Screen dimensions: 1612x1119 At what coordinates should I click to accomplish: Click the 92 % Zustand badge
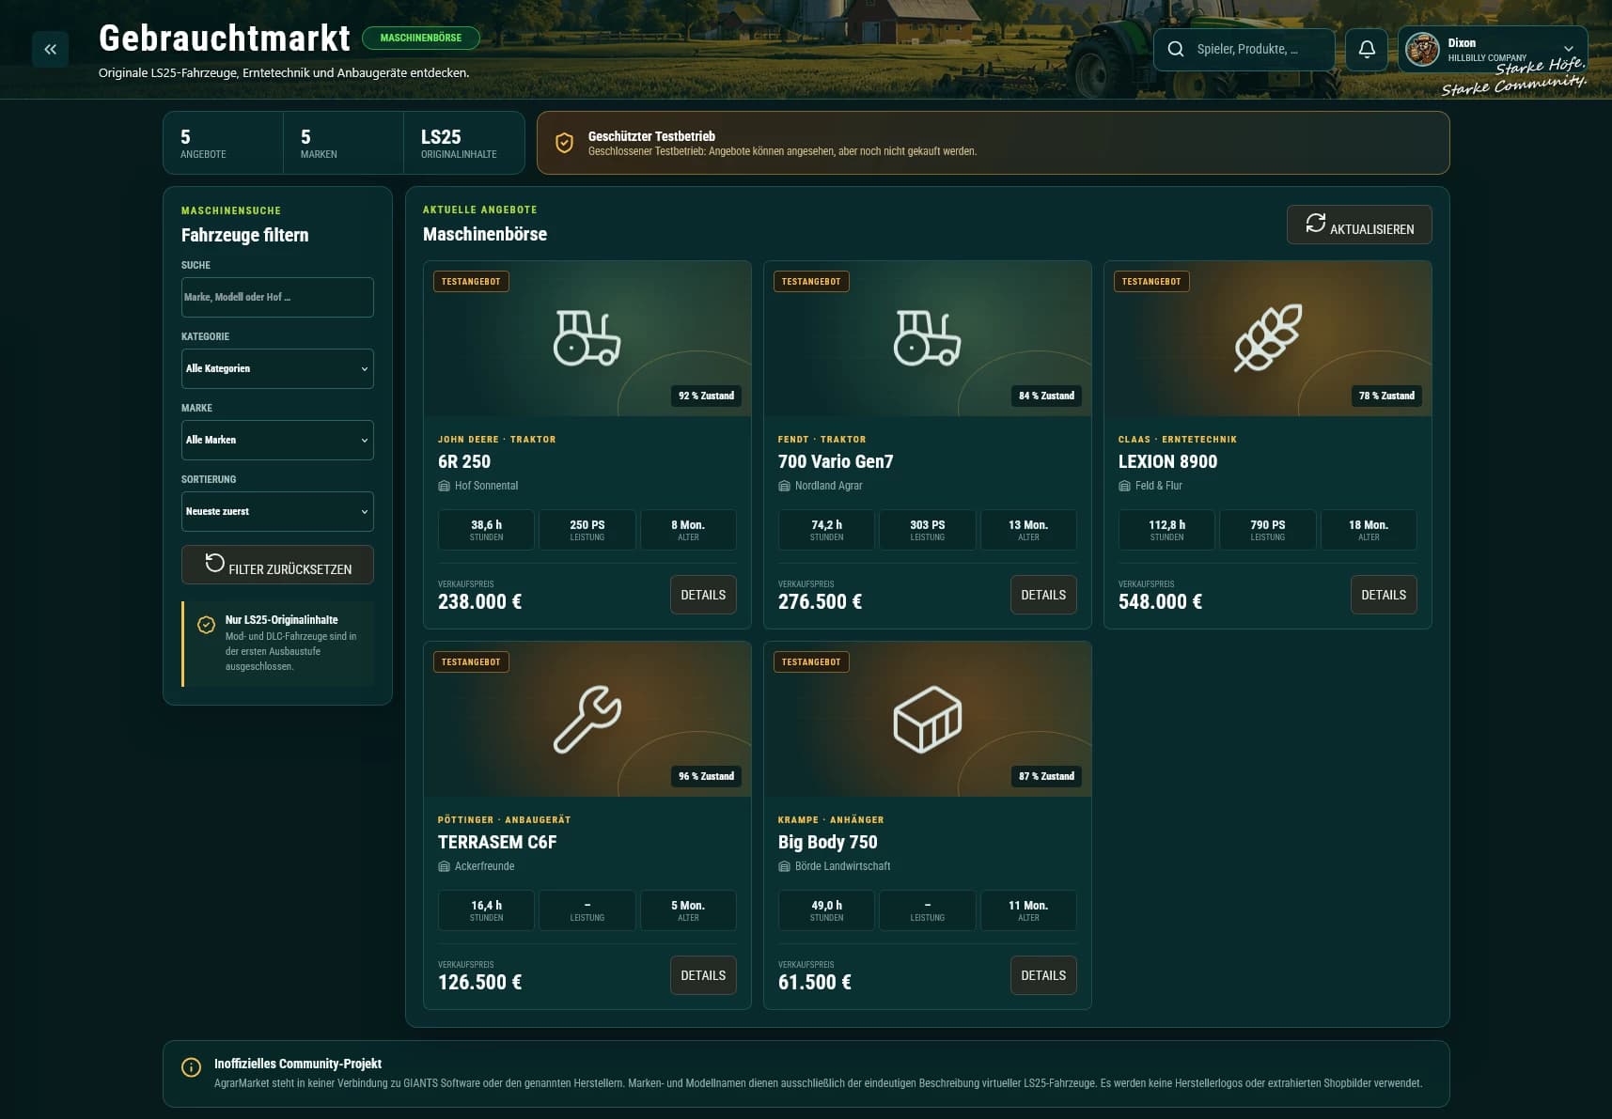point(706,396)
